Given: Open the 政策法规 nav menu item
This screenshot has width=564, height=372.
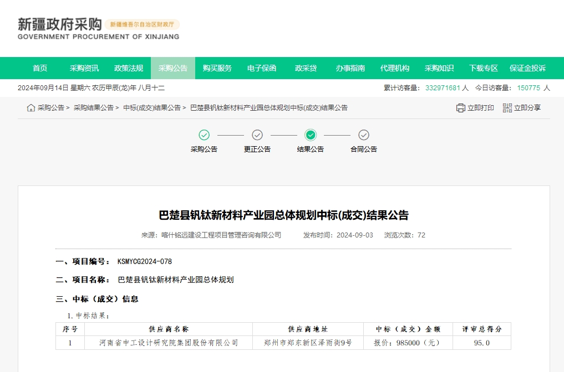Looking at the screenshot, I should coord(129,68).
